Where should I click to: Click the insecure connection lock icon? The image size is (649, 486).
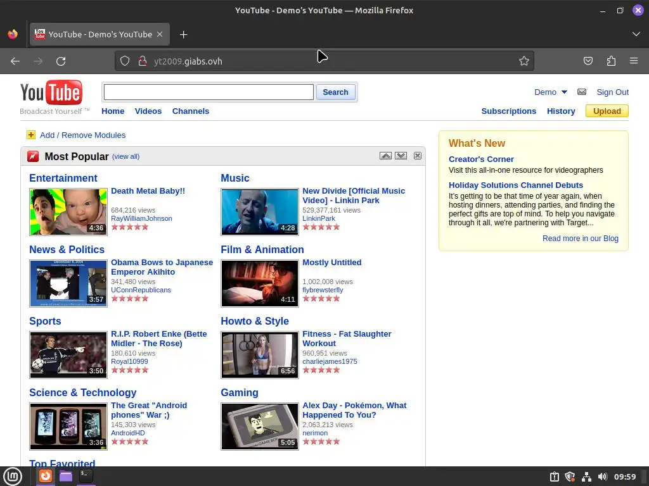coord(143,61)
